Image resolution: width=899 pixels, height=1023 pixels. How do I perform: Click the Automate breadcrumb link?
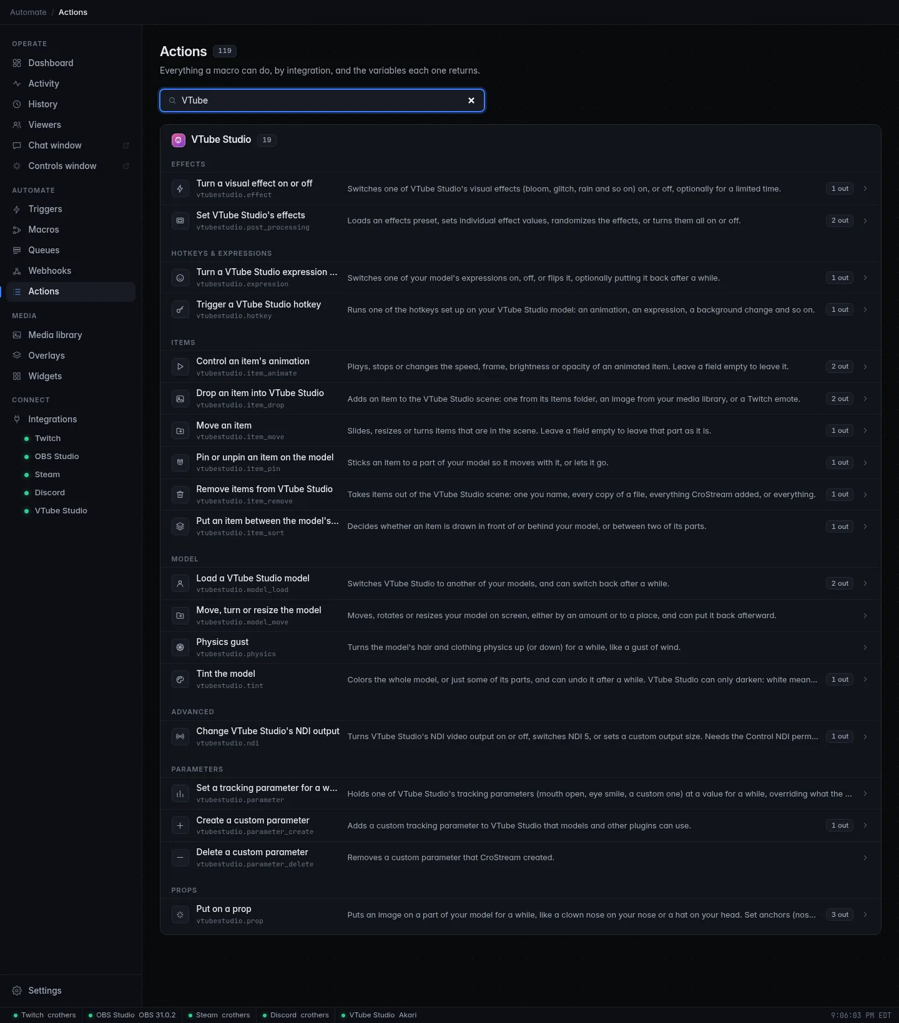pos(28,12)
